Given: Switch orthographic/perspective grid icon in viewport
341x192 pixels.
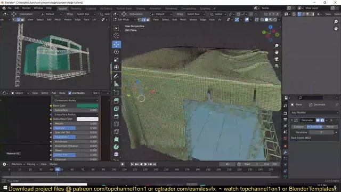Looking at the screenshot, I should (277, 66).
